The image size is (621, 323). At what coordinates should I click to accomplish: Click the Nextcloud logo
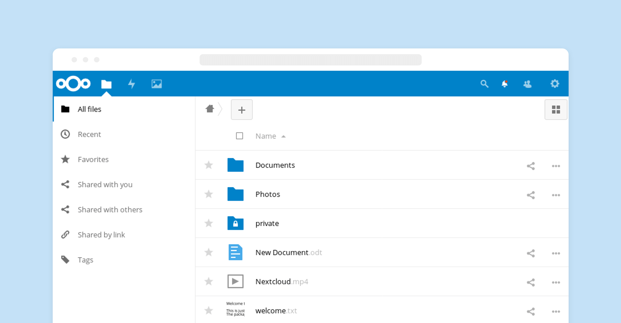point(73,84)
